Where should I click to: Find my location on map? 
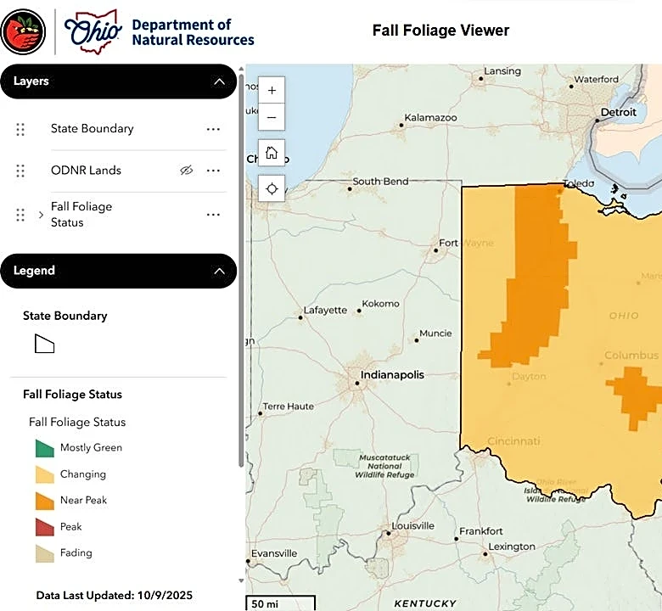pos(272,188)
